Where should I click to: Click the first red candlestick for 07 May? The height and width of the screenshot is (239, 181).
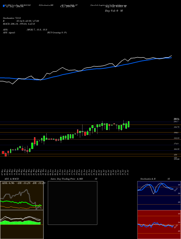click(x=3, y=152)
